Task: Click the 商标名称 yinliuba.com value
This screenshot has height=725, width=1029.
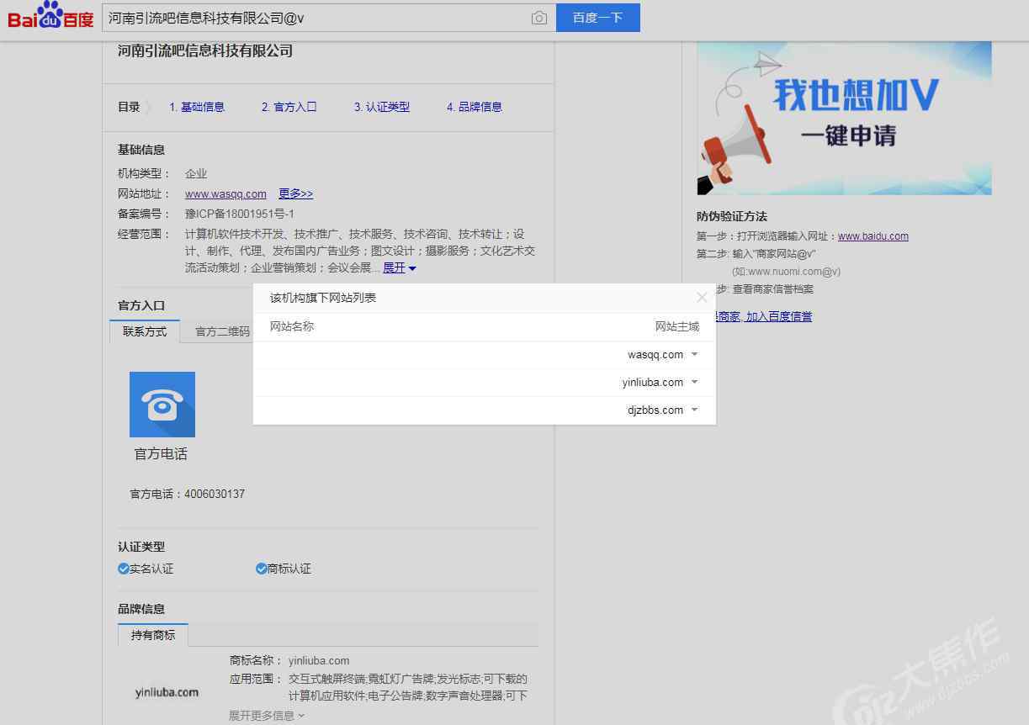Action: coord(319,660)
